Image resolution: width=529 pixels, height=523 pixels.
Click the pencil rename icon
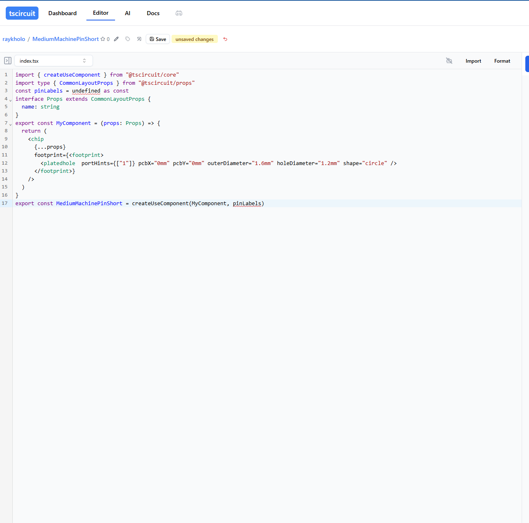coord(116,39)
